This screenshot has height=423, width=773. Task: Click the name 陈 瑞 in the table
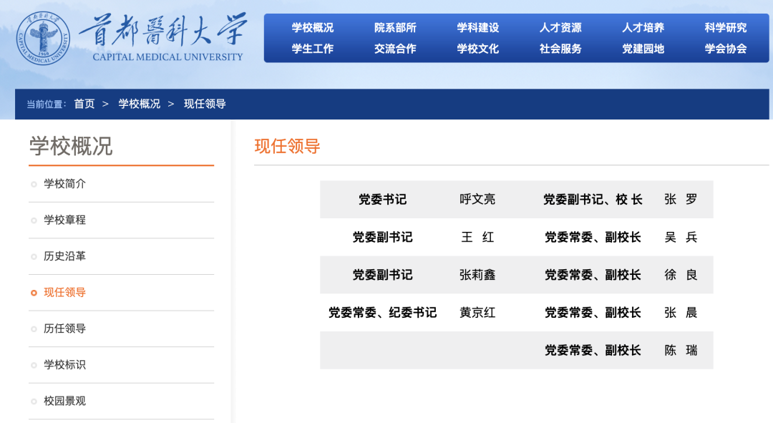point(681,351)
